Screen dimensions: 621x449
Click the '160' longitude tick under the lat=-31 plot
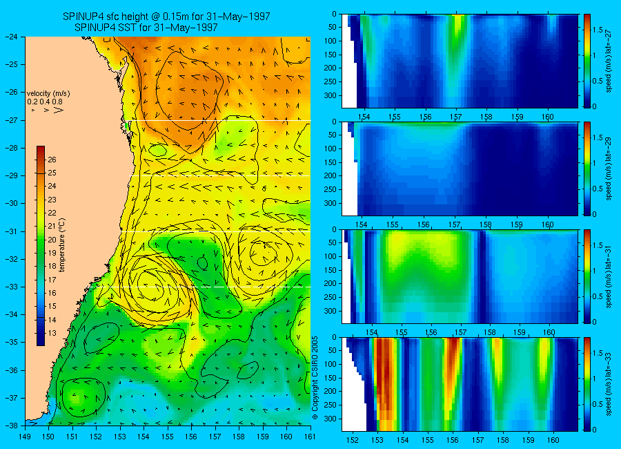pos(549,332)
